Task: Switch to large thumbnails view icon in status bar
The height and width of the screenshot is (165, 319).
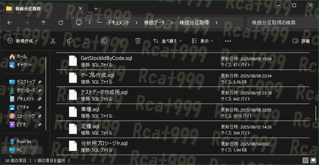Action: 313,160
